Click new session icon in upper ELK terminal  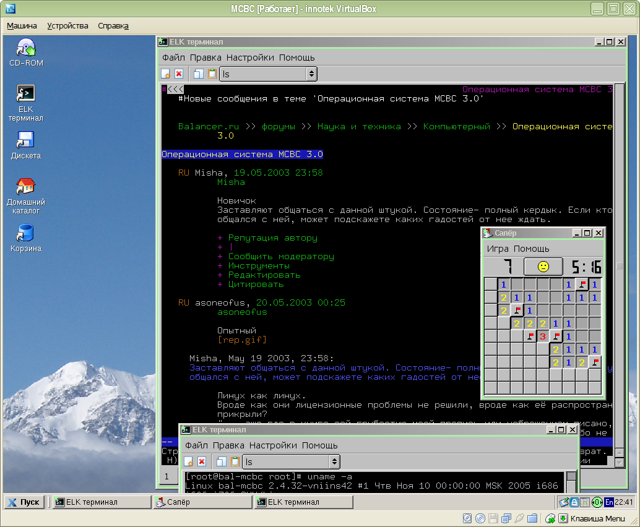coord(166,74)
